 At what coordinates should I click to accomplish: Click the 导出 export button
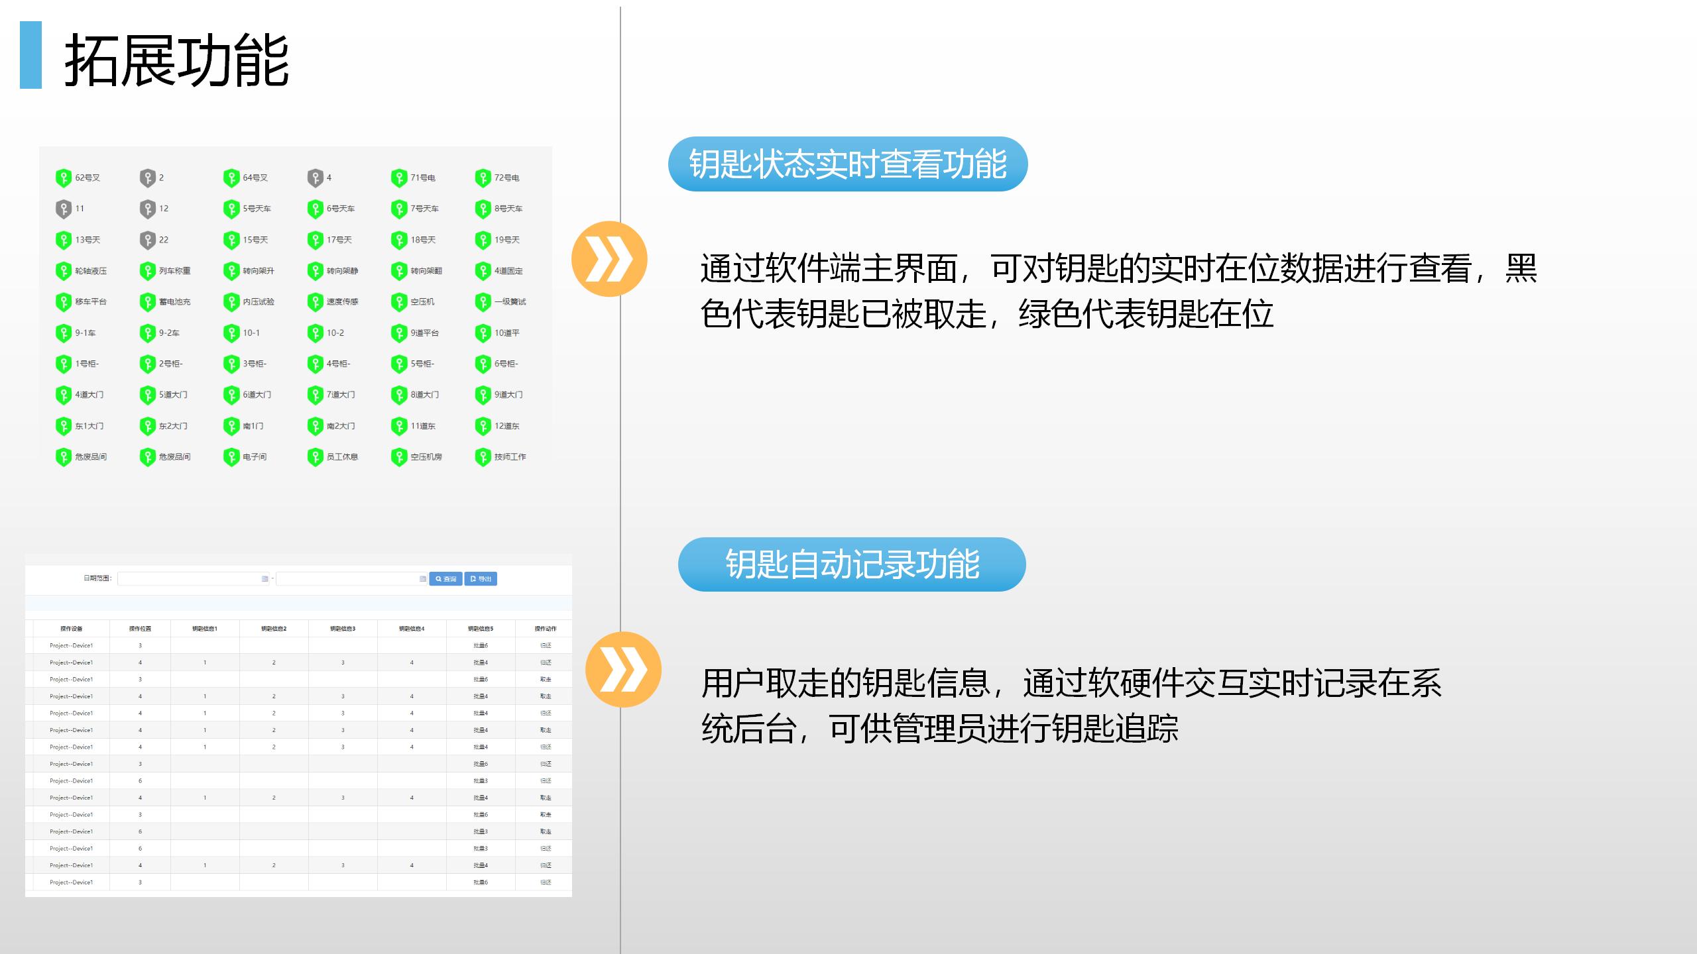tap(481, 579)
